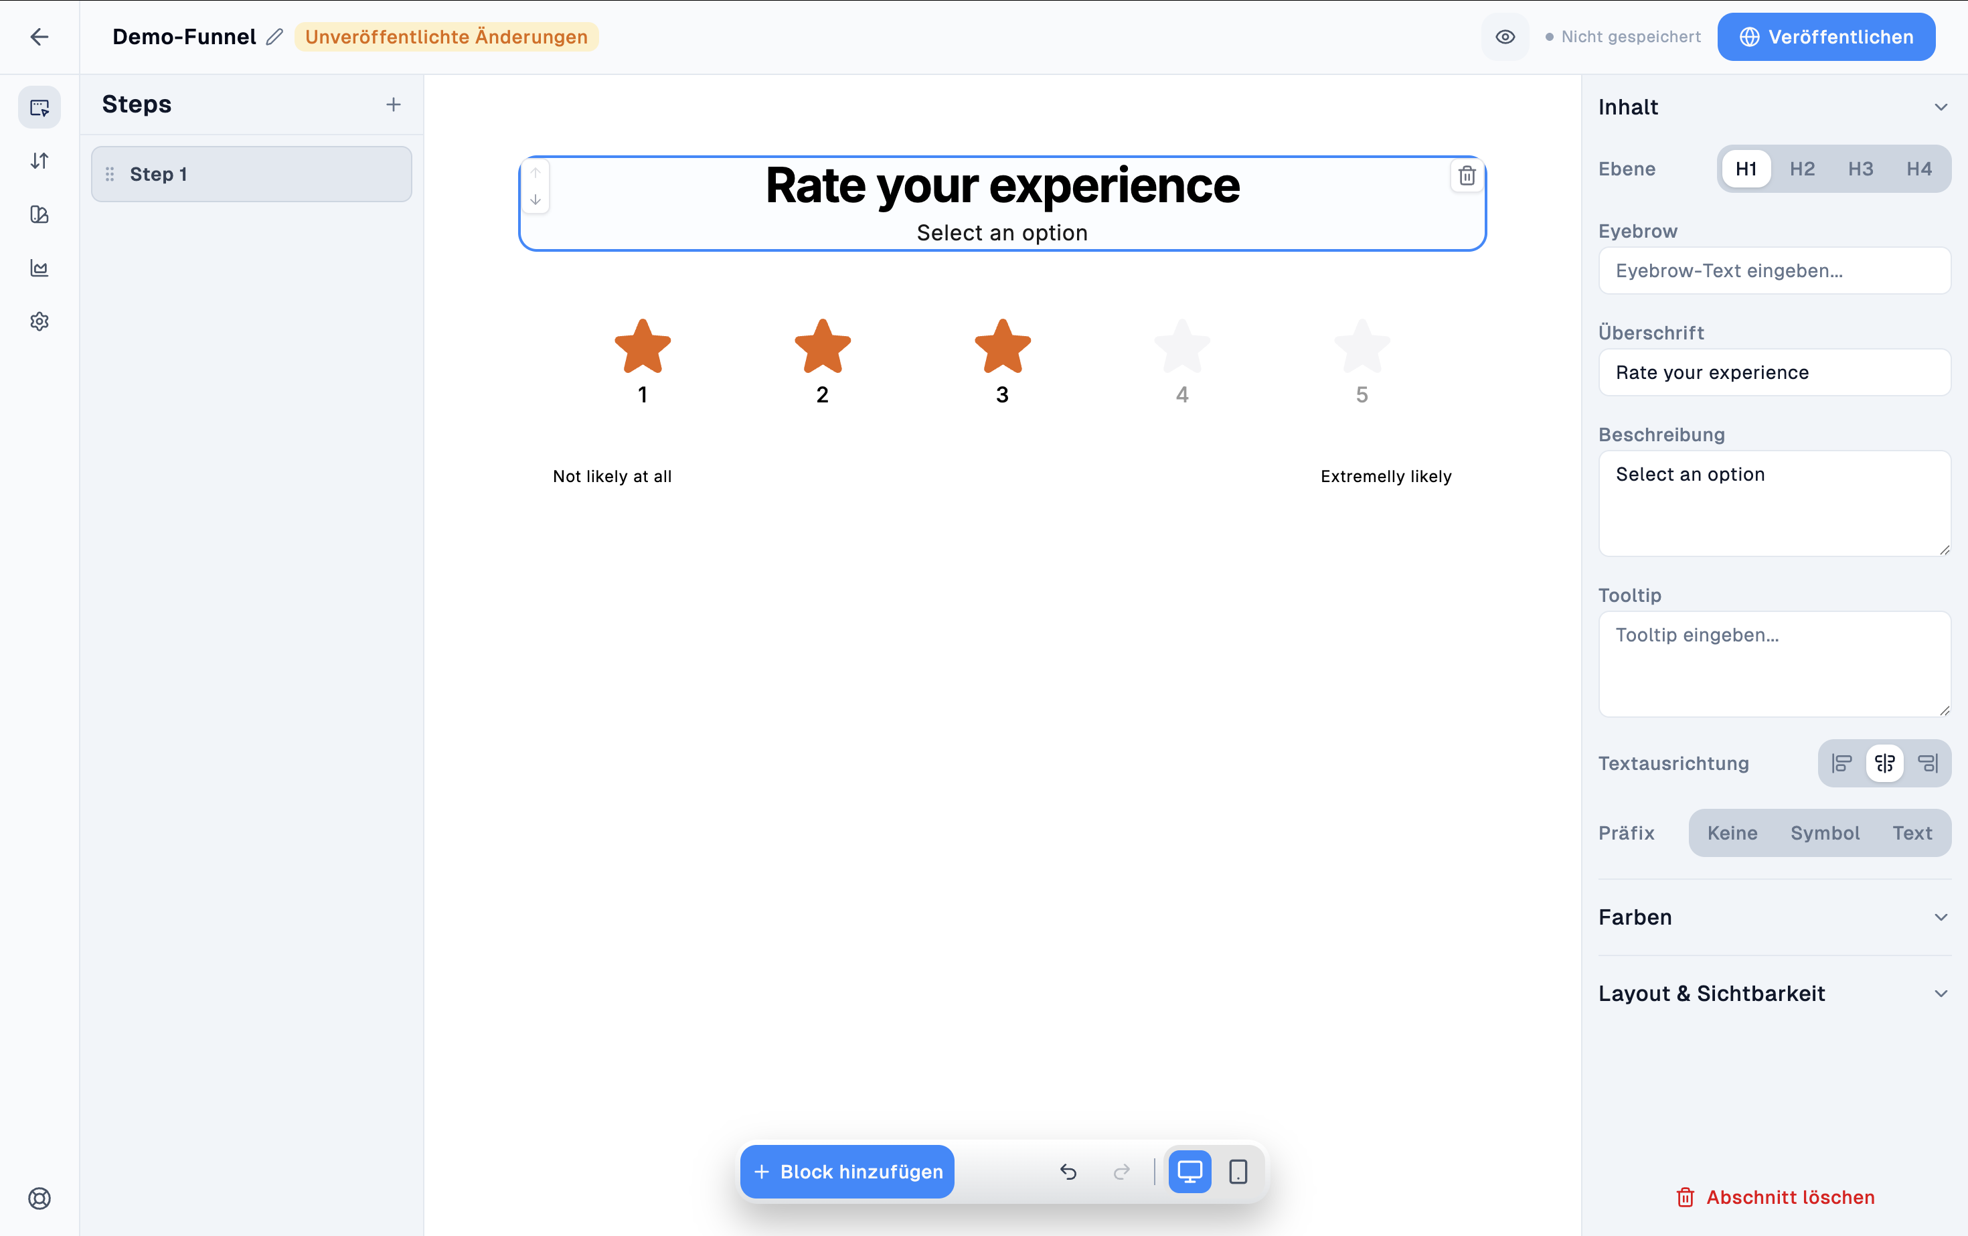Click into the Eyebrow text field
This screenshot has width=1968, height=1236.
point(1775,271)
